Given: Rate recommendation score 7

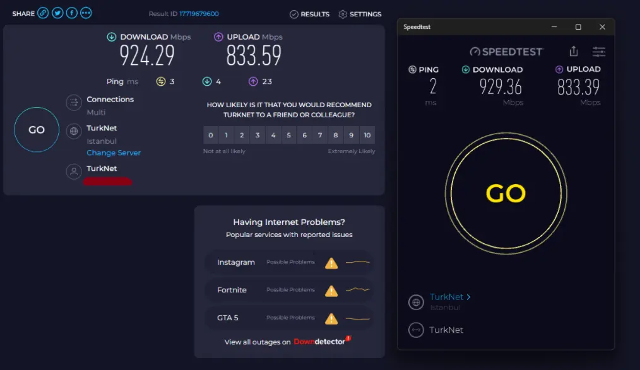Looking at the screenshot, I should [320, 135].
